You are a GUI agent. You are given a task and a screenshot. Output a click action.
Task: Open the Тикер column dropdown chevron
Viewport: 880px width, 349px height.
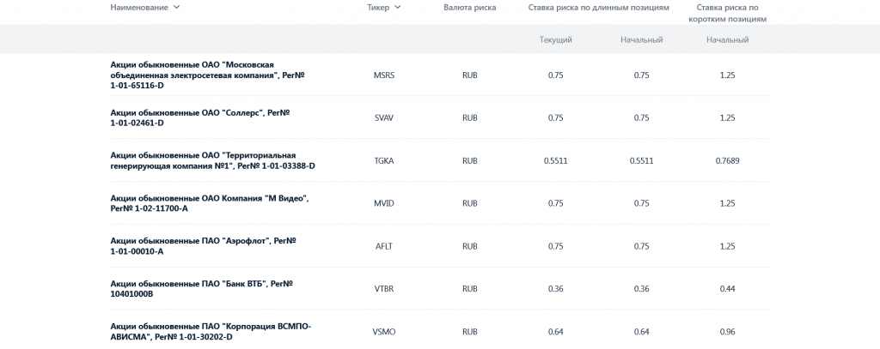396,8
